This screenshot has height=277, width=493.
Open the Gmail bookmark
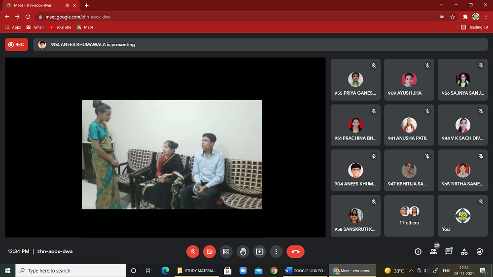click(x=35, y=27)
